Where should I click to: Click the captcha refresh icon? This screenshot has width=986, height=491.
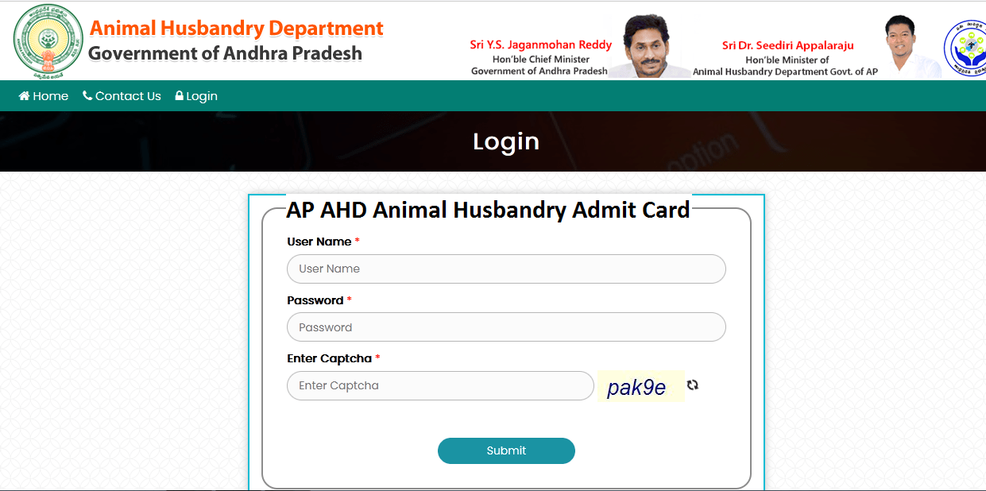693,385
